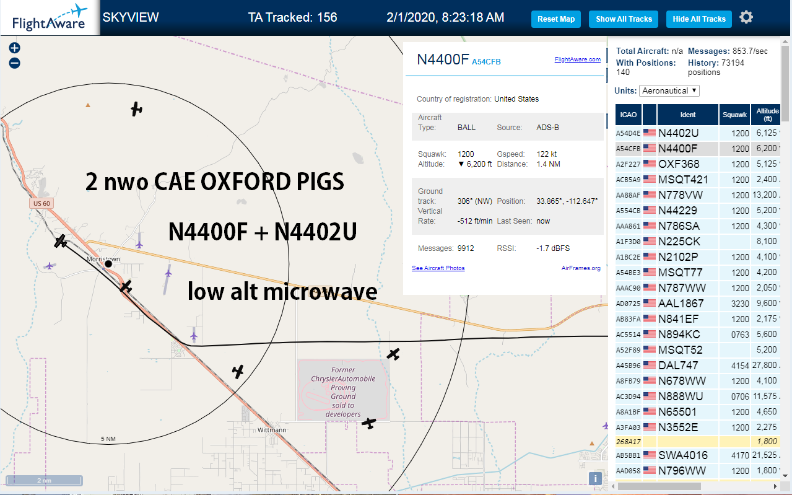Image resolution: width=792 pixels, height=495 pixels.
Task: Click A54CFB ICAO code in info header
Action: coord(486,61)
